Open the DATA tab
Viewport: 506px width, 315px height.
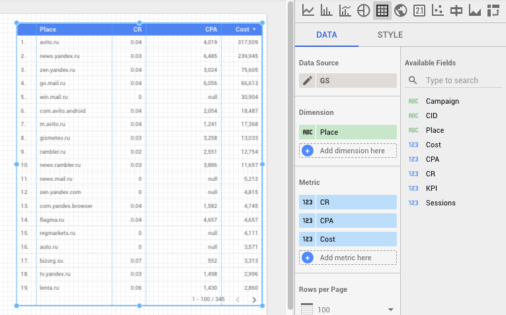[327, 35]
